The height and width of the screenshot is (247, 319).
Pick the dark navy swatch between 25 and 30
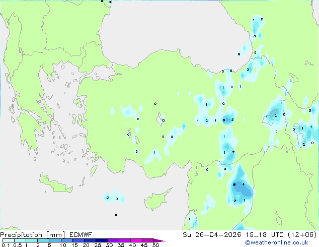[102, 240]
